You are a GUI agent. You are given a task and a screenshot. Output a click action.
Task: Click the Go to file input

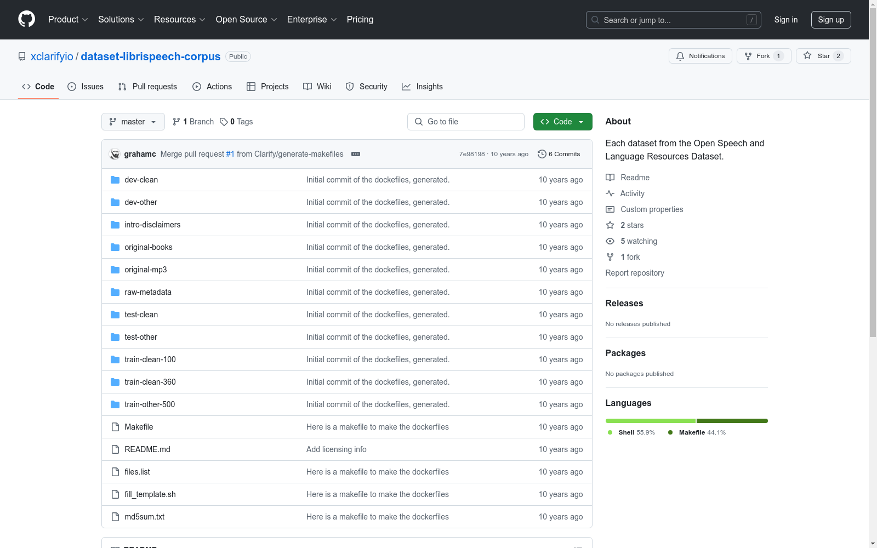(x=466, y=122)
